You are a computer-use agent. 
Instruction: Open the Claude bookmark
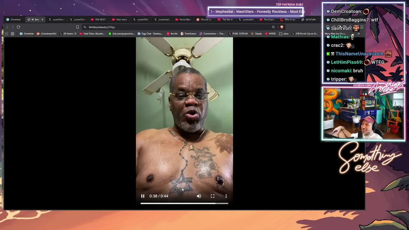pos(256,34)
